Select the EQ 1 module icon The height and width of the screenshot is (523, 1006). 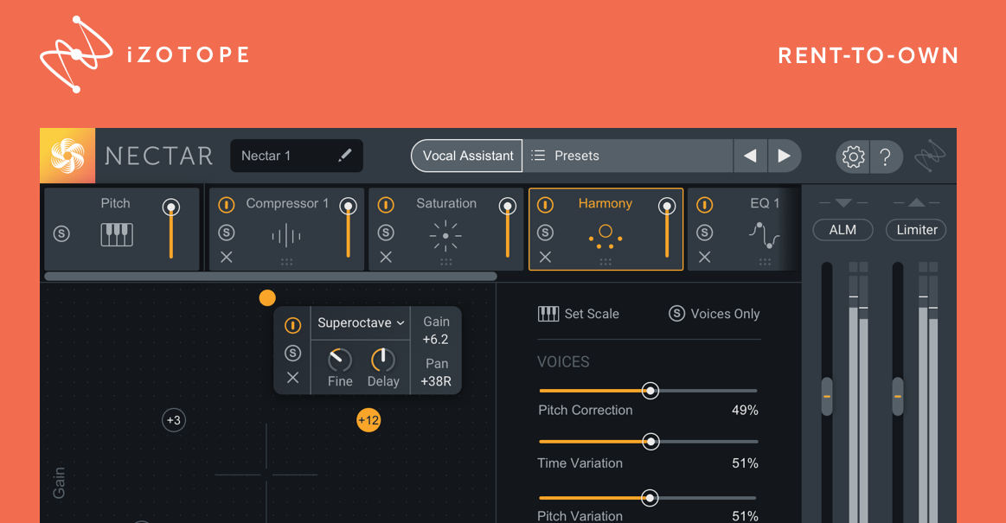pos(765,234)
